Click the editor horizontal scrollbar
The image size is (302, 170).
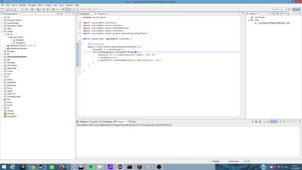click(x=161, y=117)
